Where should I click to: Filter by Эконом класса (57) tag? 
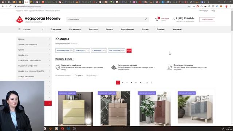[x=64, y=51]
